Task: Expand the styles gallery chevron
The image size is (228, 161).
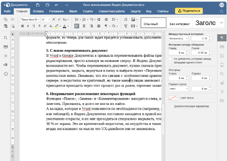Action: click(x=221, y=23)
